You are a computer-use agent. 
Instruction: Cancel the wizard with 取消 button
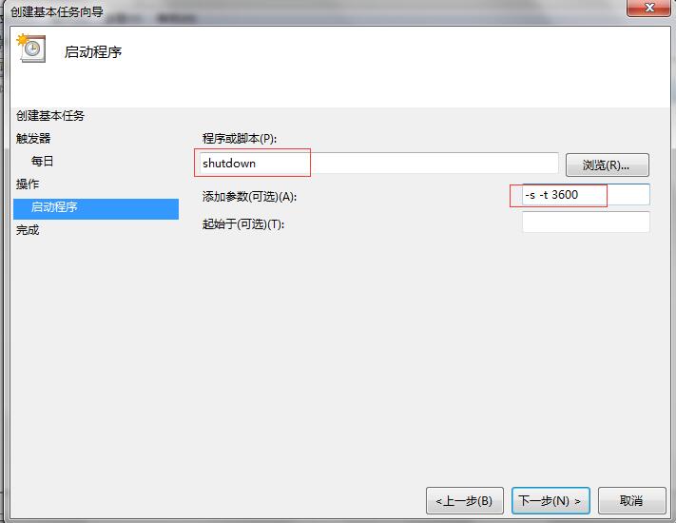point(631,500)
